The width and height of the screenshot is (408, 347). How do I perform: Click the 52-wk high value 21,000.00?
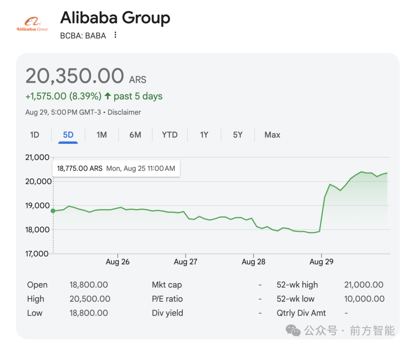[x=364, y=285]
